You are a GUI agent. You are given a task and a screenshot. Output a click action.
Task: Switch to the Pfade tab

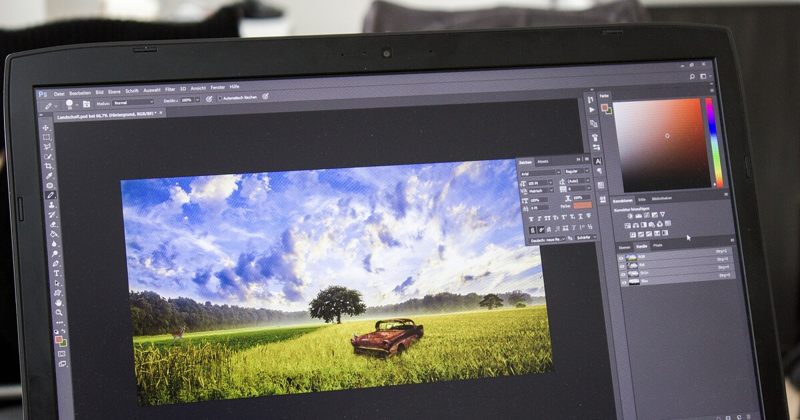[657, 246]
